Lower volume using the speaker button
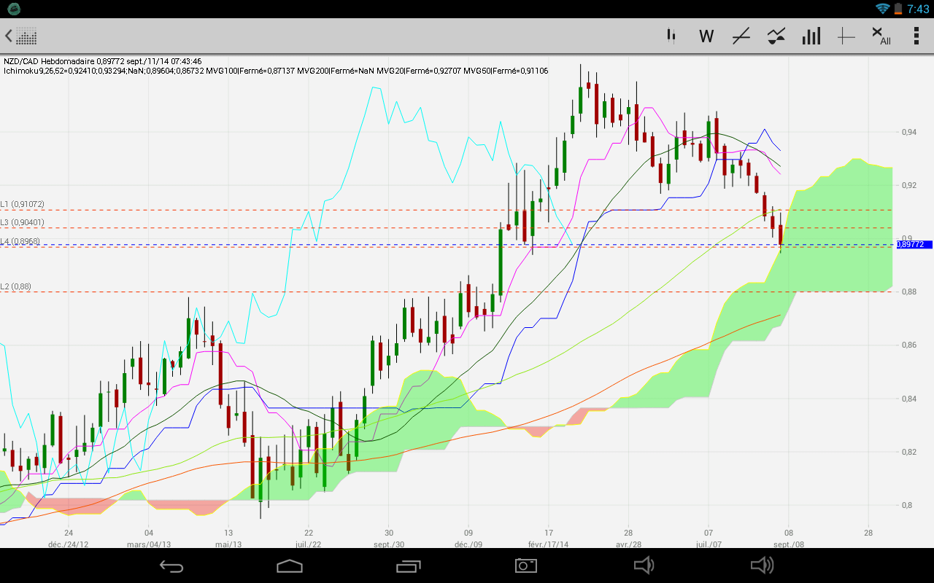Image resolution: width=934 pixels, height=583 pixels. click(644, 566)
